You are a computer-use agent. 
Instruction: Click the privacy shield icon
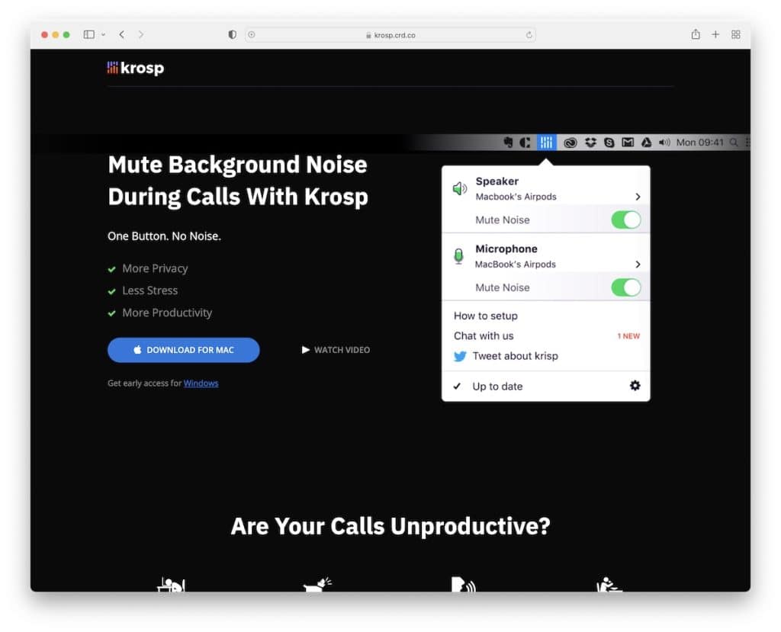click(x=232, y=34)
